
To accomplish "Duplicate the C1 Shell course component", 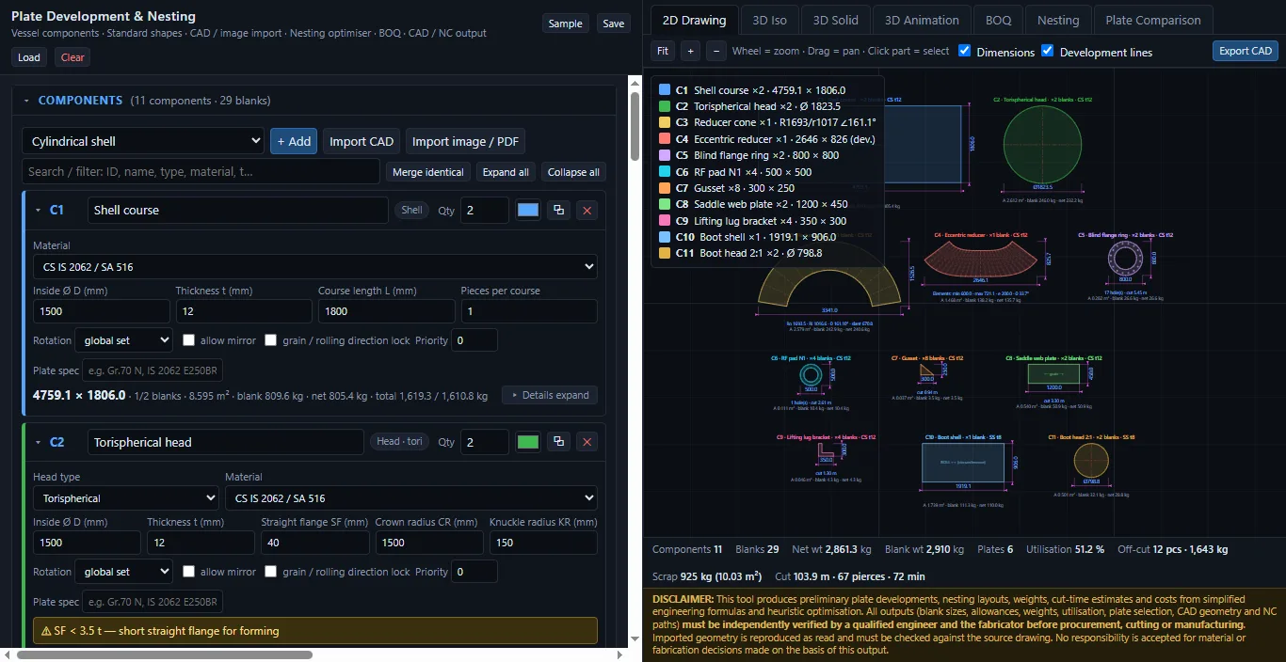I will [x=558, y=211].
